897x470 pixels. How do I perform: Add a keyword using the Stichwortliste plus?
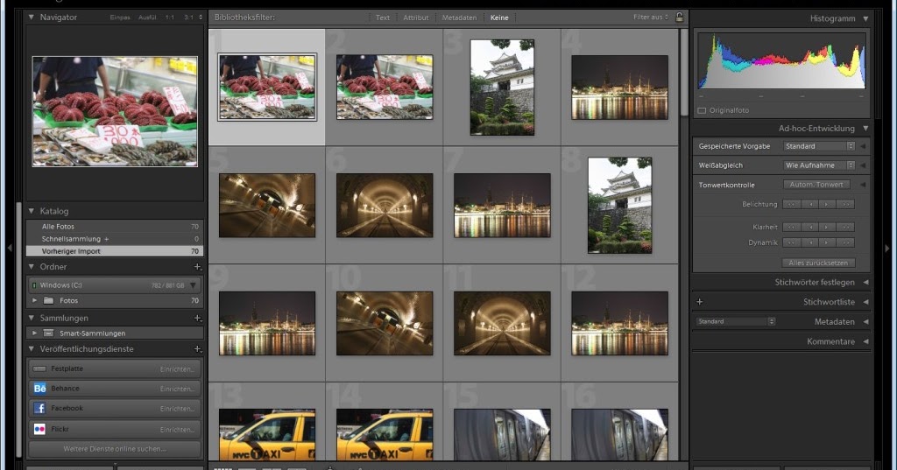699,301
